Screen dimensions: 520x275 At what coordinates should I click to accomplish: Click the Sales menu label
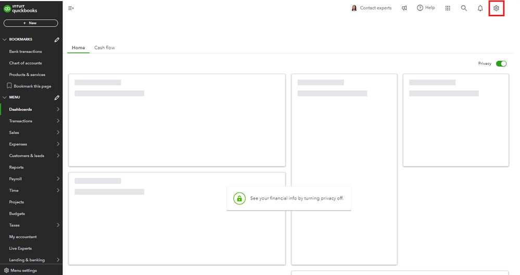coord(14,133)
